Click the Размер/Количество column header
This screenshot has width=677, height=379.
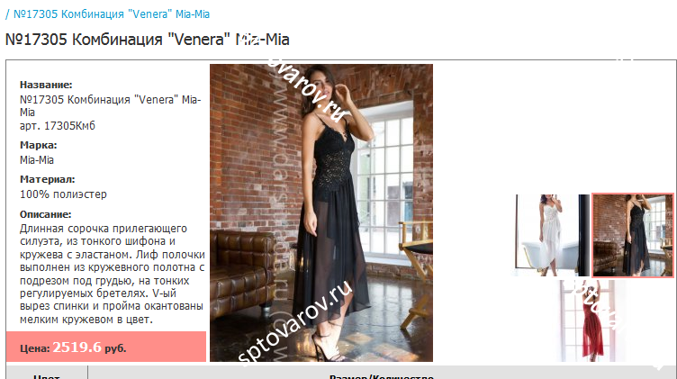(x=382, y=375)
